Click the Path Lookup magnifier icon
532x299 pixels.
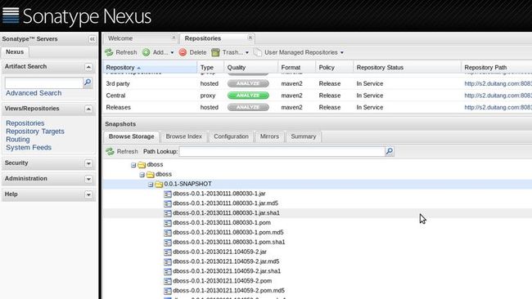click(389, 151)
